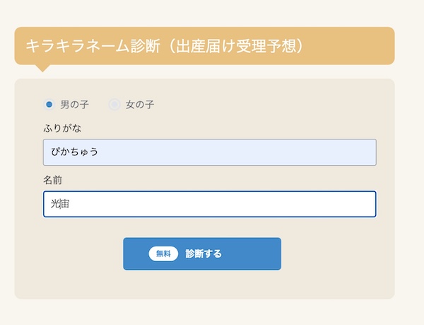Click the 診断する label text on button
Image resolution: width=424 pixels, height=325 pixels.
coord(204,253)
